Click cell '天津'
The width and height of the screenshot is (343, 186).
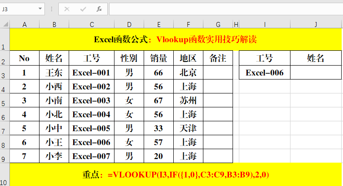click(189, 128)
